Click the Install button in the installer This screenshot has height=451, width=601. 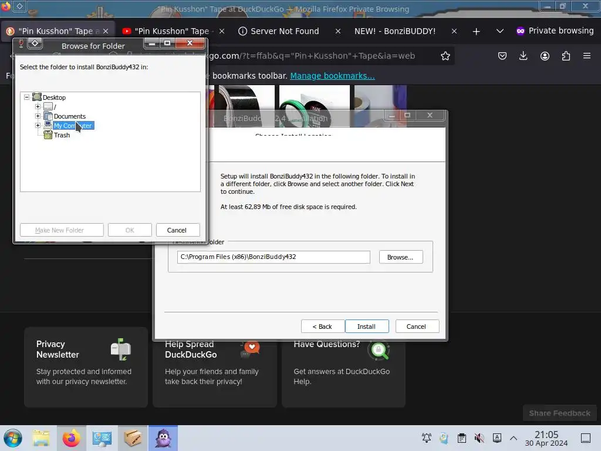366,327
